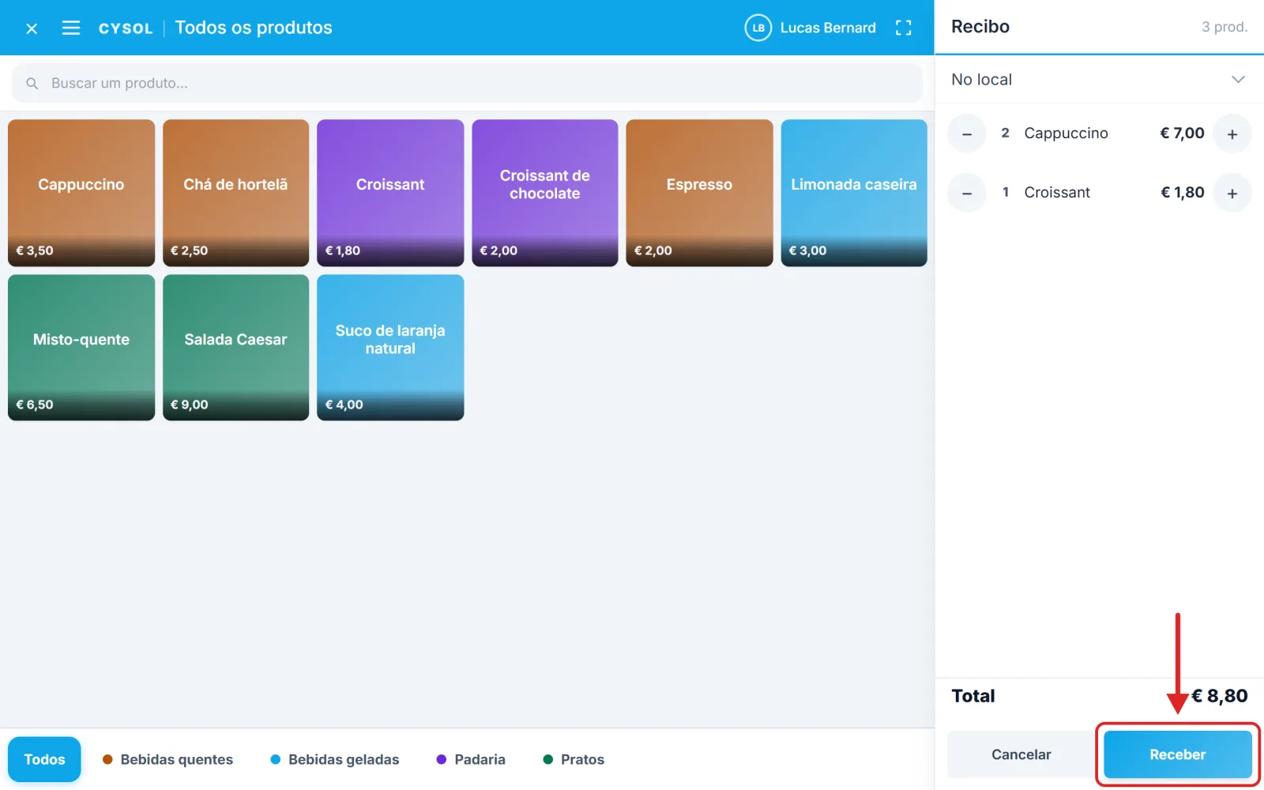Increase Croissant quantity with plus
This screenshot has width=1264, height=790.
(x=1232, y=193)
